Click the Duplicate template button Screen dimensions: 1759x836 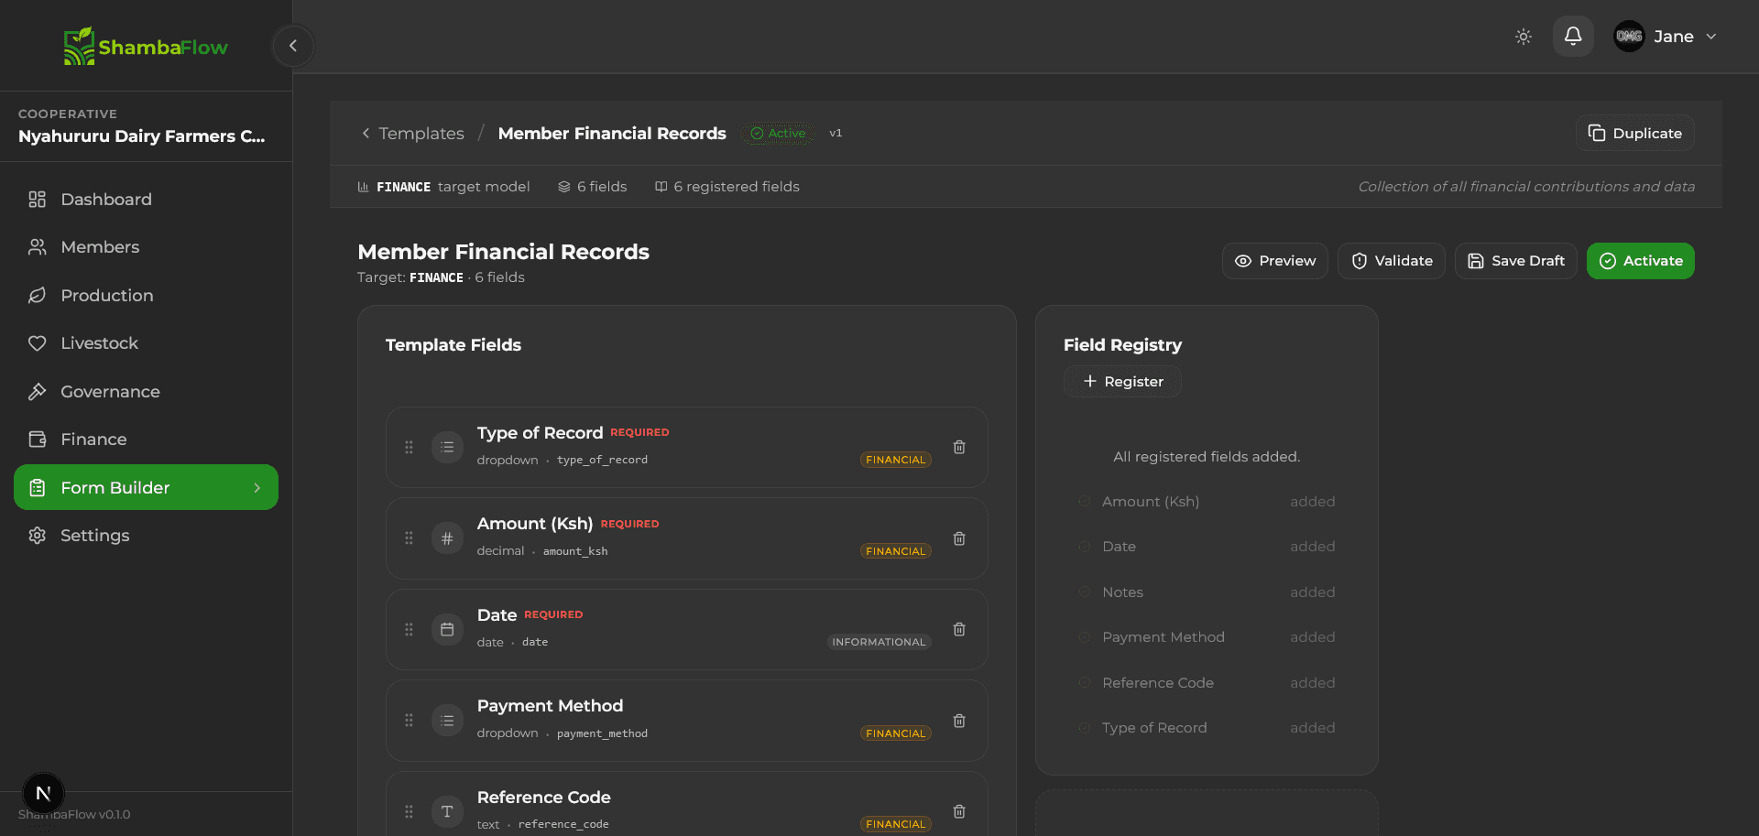pyautogui.click(x=1635, y=133)
